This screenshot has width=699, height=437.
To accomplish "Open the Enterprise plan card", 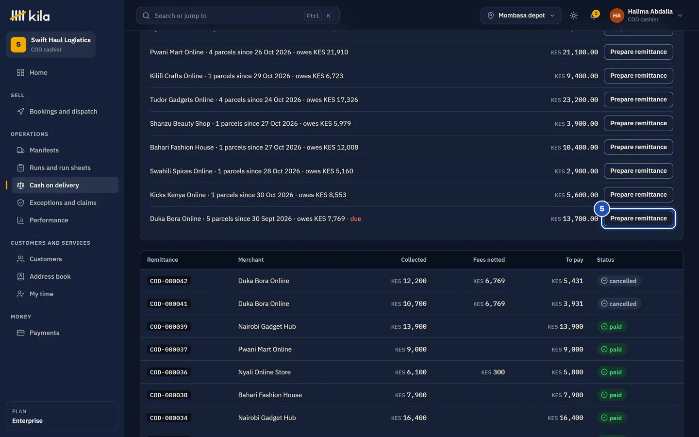I will (62, 416).
